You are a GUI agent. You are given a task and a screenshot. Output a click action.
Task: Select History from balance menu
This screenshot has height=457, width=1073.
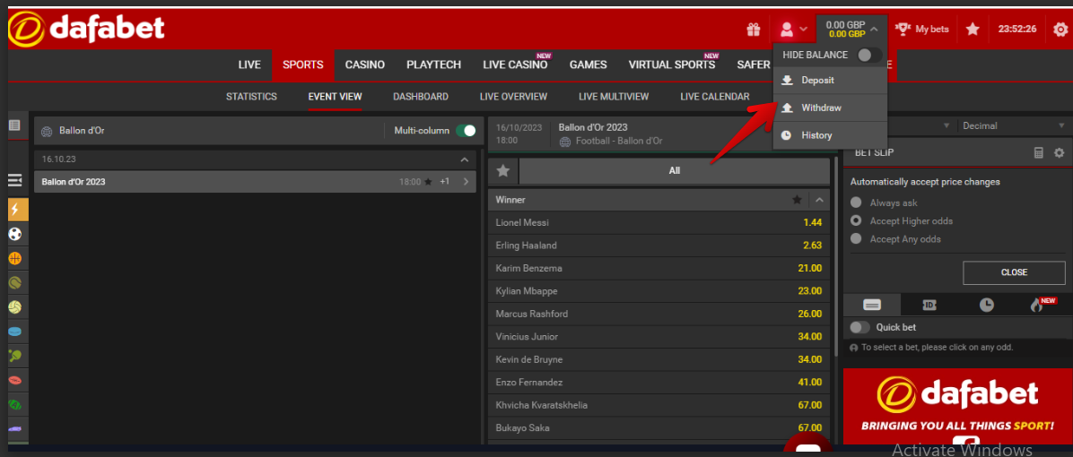830,135
